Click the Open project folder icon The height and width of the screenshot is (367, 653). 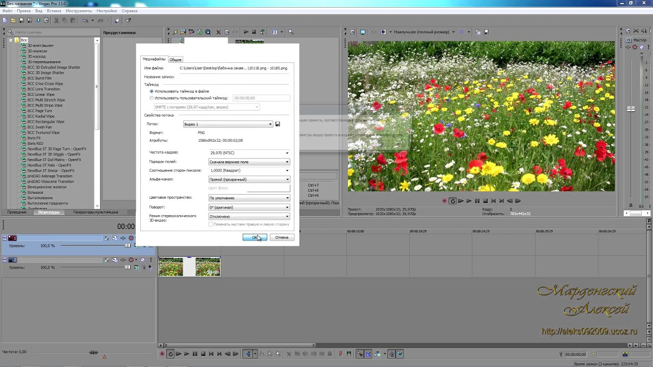pos(13,20)
